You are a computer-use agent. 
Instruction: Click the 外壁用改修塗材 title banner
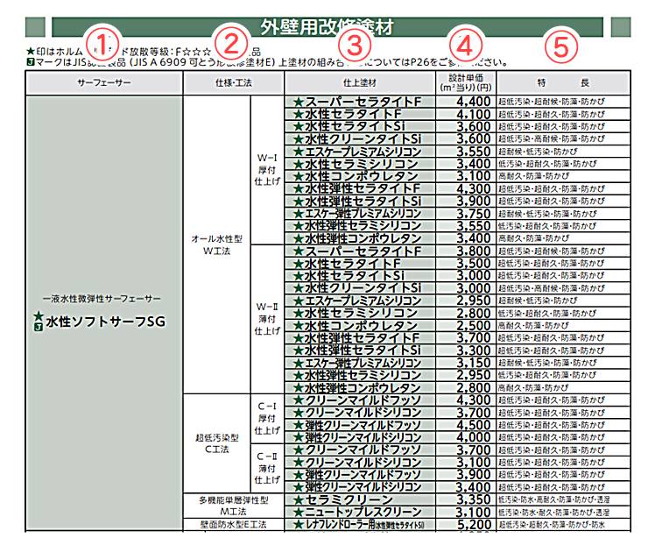click(327, 27)
